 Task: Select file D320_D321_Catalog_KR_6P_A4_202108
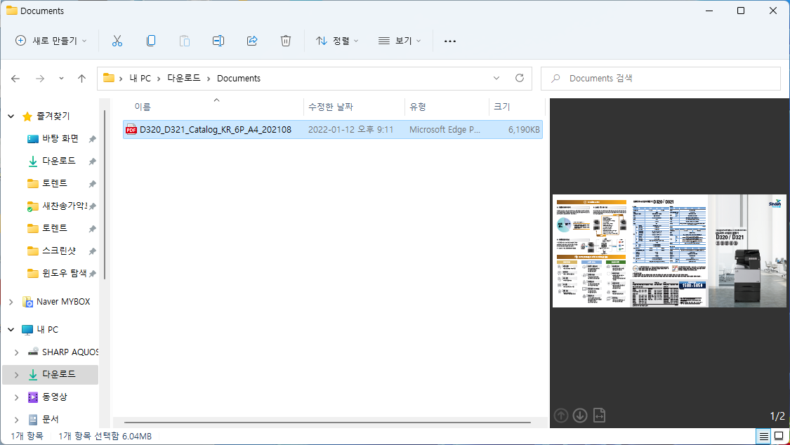(333, 129)
